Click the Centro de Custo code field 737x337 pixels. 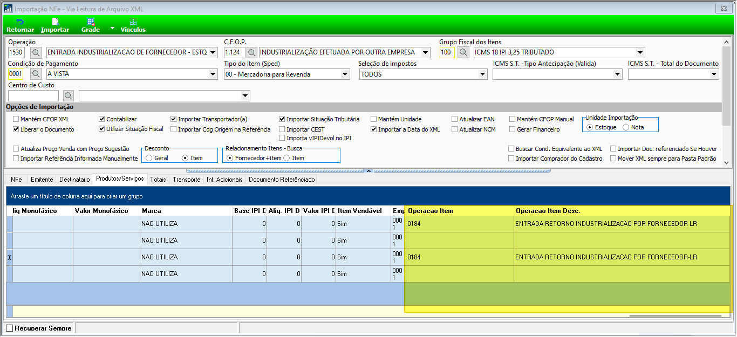pos(33,95)
